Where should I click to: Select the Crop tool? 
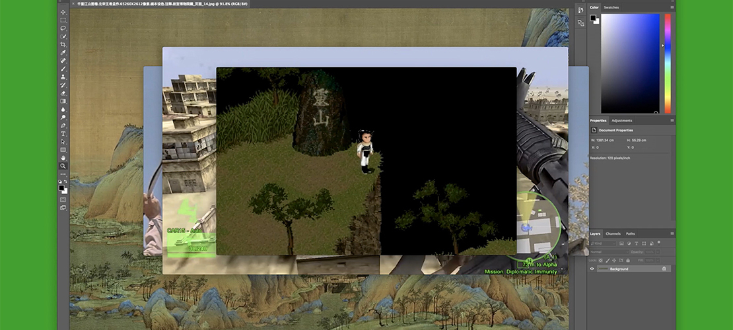click(x=63, y=44)
